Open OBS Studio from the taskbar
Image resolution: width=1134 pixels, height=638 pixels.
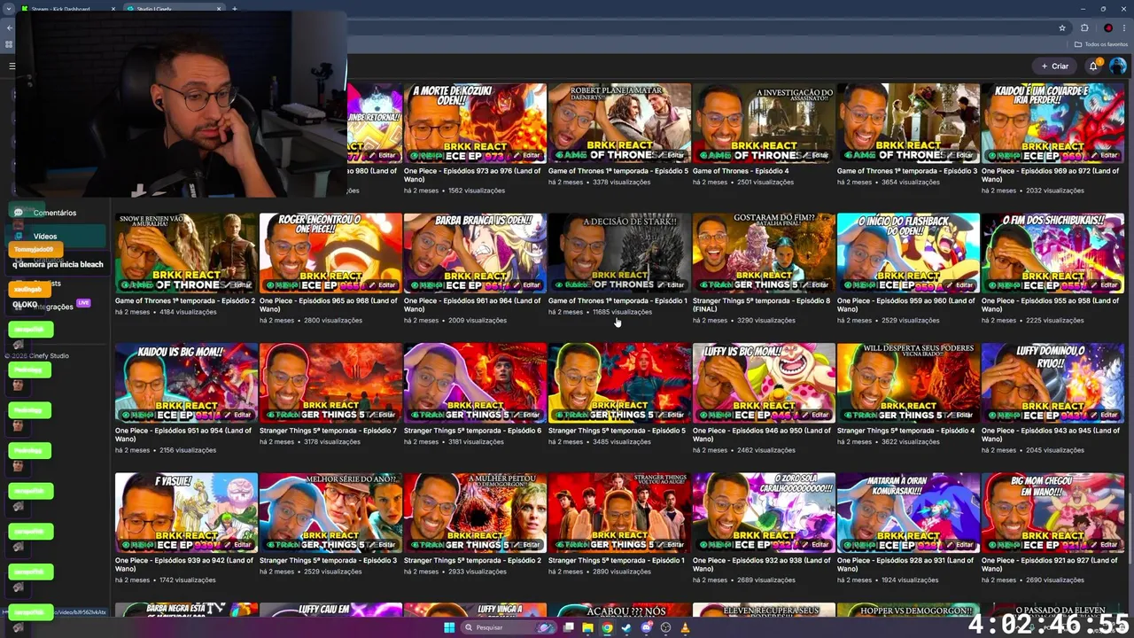click(x=665, y=627)
